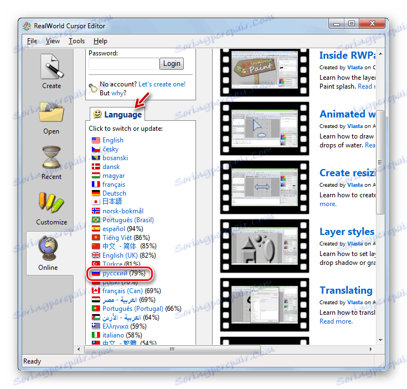The width and height of the screenshot is (407, 389).
Task: Click the Canadian flag icon
Action: (96, 290)
